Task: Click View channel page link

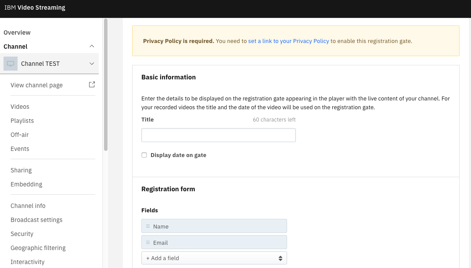Action: click(36, 85)
